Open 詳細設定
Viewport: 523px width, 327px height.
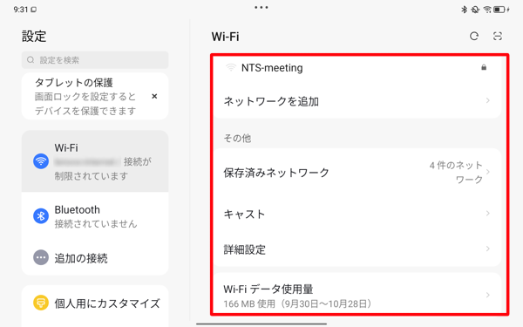[357, 249]
